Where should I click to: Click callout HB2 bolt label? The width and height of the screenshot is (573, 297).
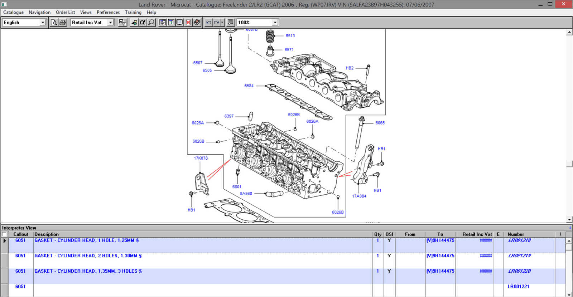[350, 68]
